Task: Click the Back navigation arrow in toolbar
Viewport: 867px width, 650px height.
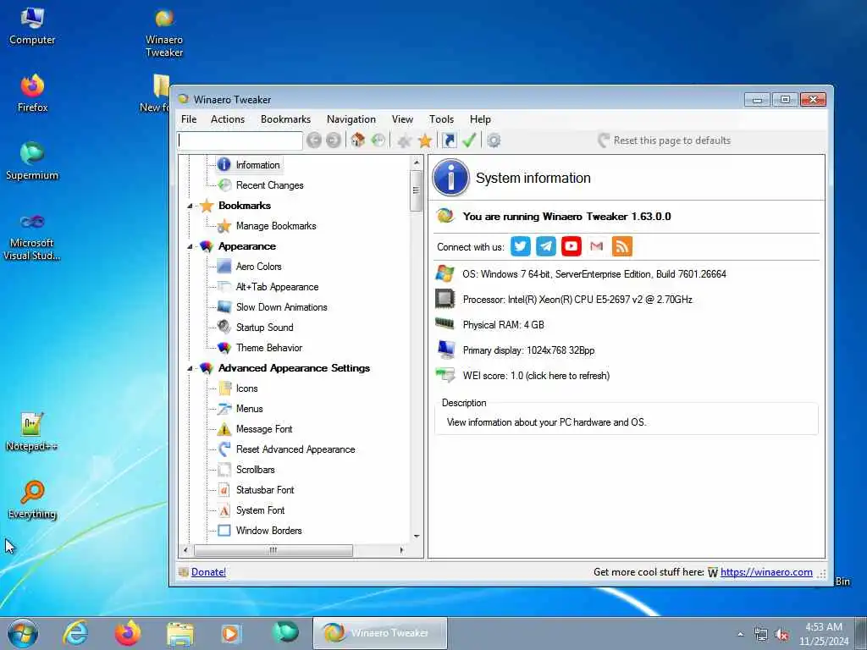Action: click(x=314, y=140)
